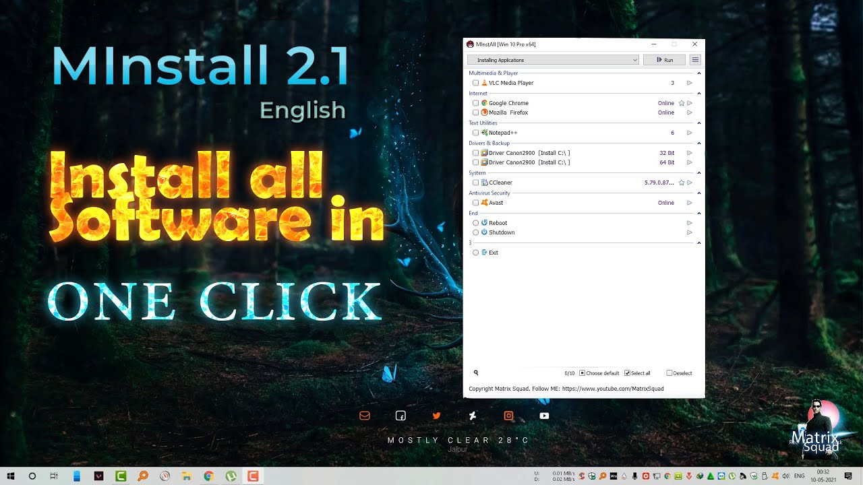
Task: Collapse the System group
Action: tap(698, 172)
